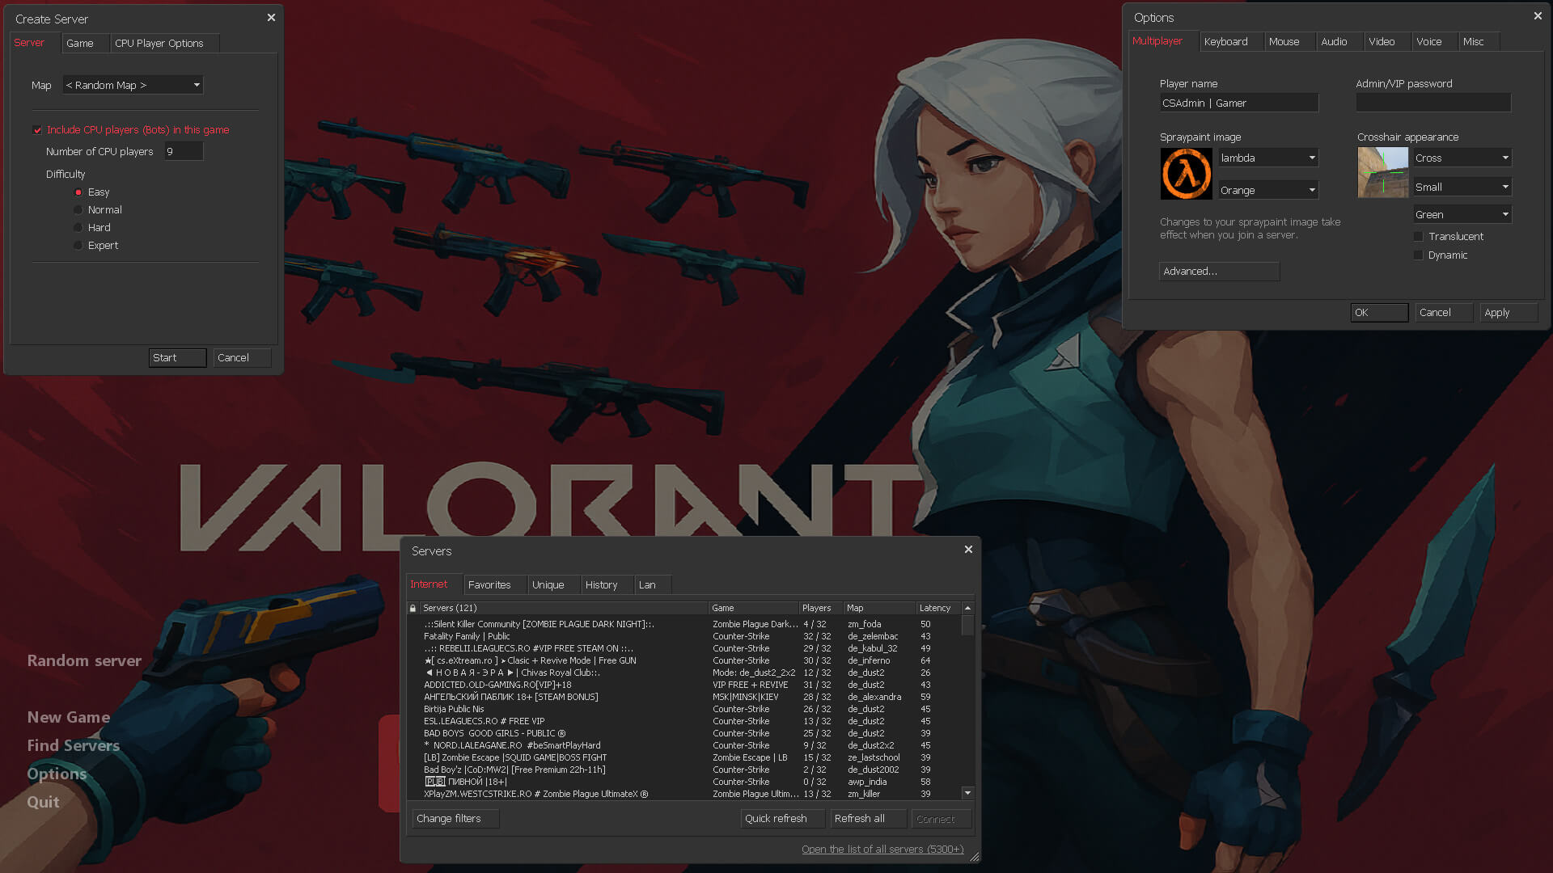The image size is (1553, 873).
Task: Expand the Orange spraypaint color dropdown
Action: click(1268, 191)
